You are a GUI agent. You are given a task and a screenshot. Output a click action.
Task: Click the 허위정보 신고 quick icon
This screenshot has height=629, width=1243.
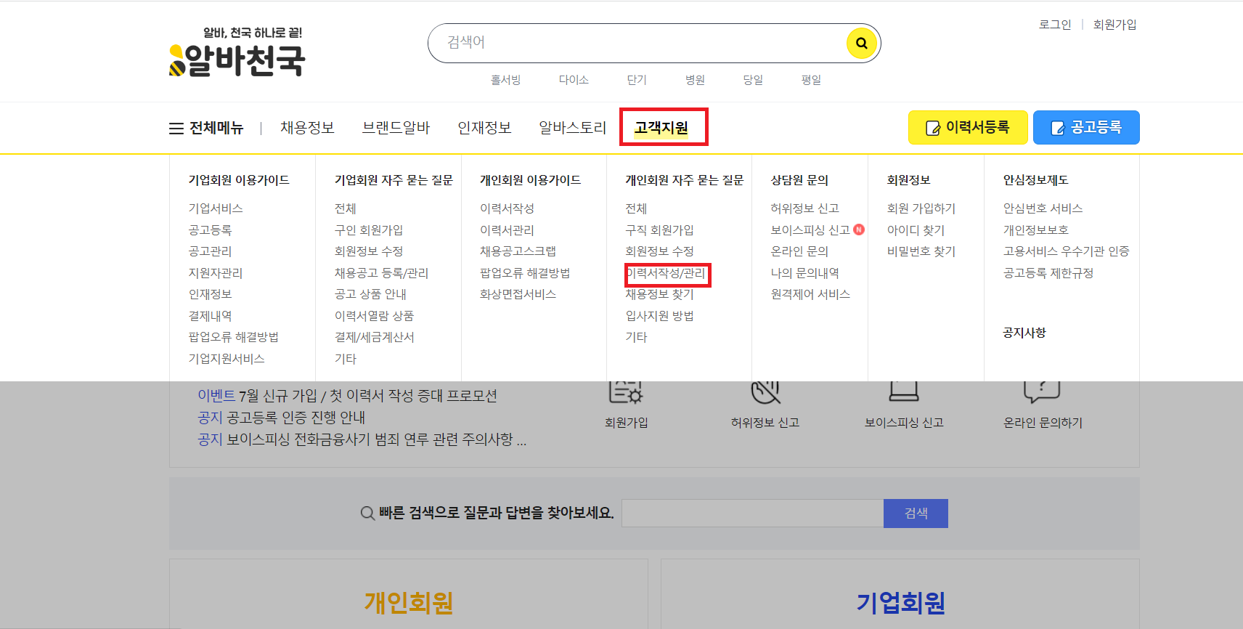(765, 404)
